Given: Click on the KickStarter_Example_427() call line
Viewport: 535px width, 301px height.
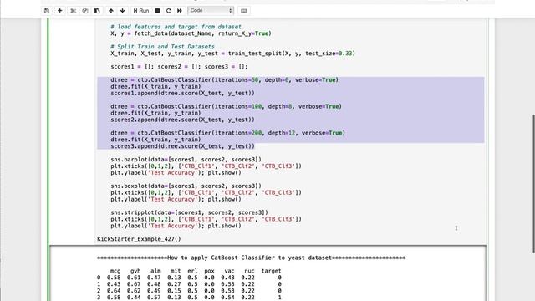Looking at the screenshot, I should 139,239.
